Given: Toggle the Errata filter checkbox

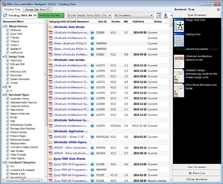Looking at the screenshot, I should click(8, 117).
